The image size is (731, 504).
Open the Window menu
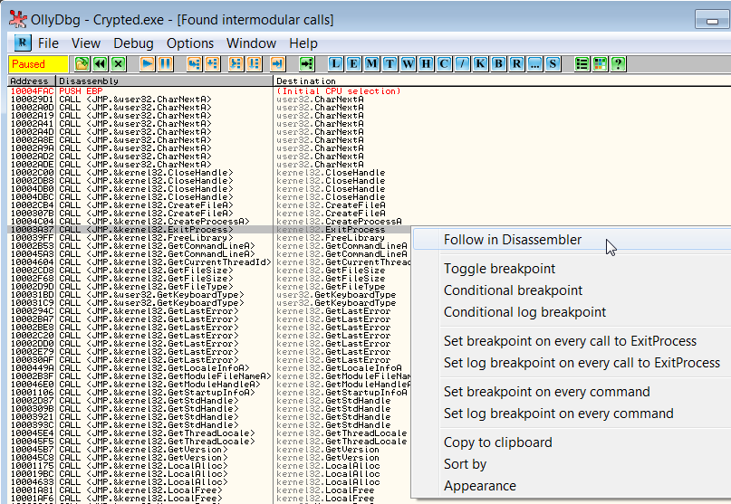[x=251, y=43]
